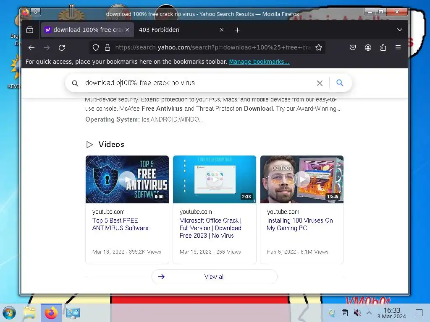This screenshot has width=430, height=322.
Task: Click into the Yahoo search field
Action: pyautogui.click(x=197, y=83)
